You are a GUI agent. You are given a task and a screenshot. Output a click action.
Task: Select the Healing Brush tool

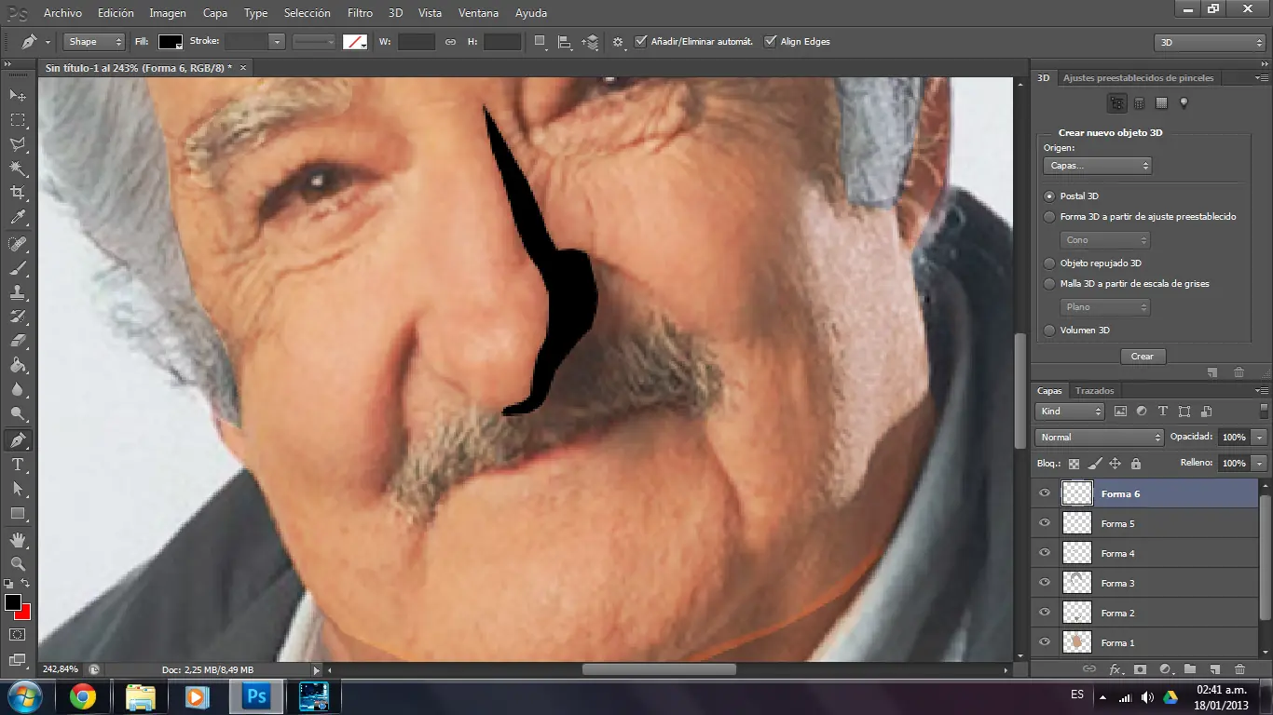pyautogui.click(x=18, y=244)
